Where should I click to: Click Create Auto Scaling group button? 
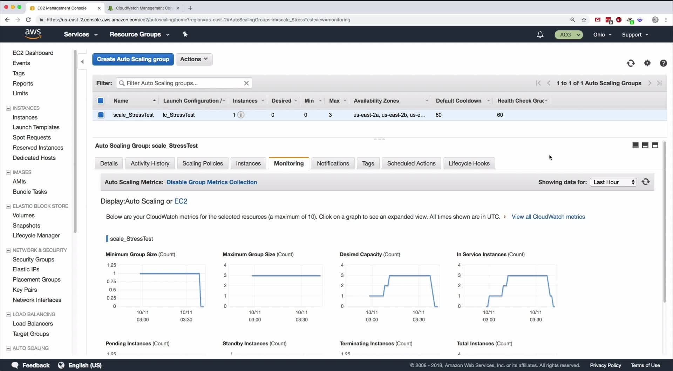click(133, 59)
